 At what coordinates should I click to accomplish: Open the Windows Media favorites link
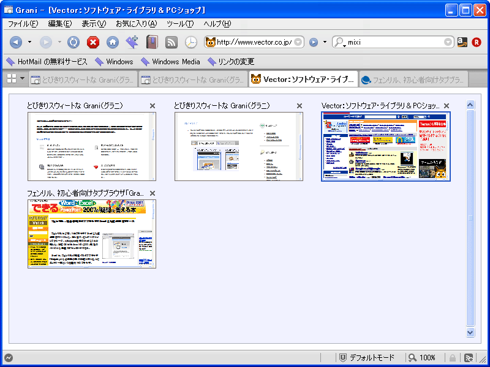171,62
